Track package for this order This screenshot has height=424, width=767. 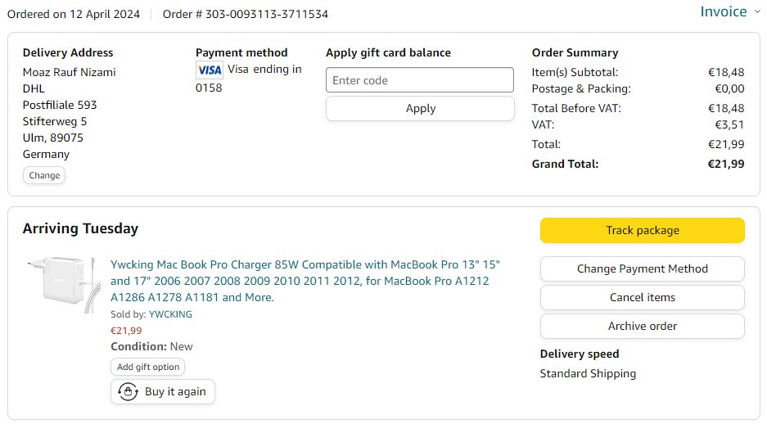(x=642, y=230)
